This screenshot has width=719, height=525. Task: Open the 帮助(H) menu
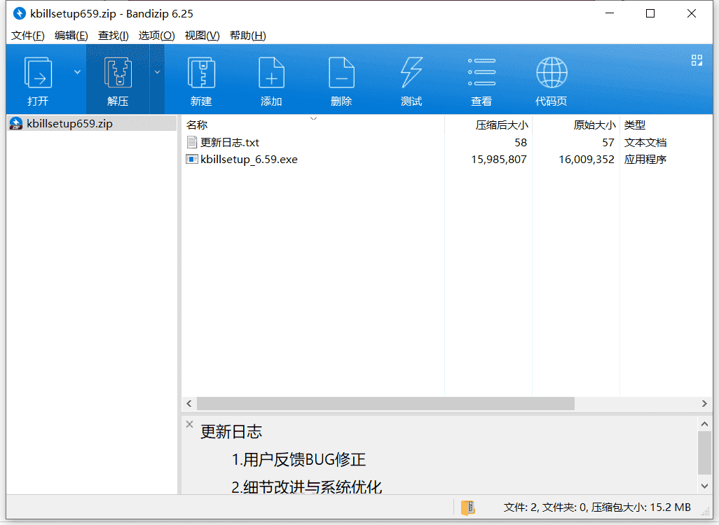(x=247, y=36)
